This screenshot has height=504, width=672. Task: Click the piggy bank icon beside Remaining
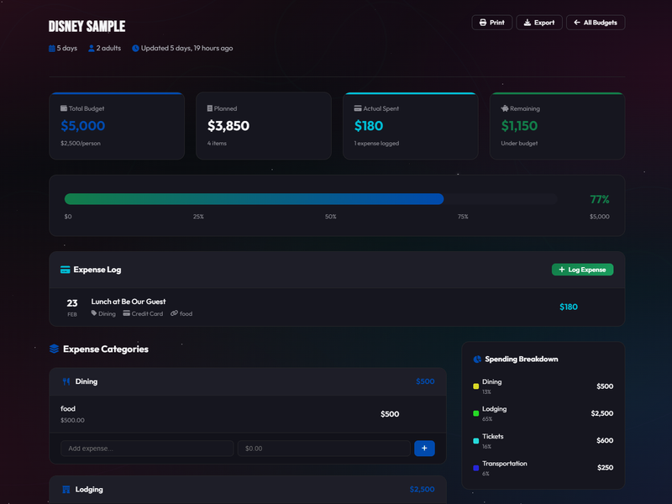pos(505,108)
